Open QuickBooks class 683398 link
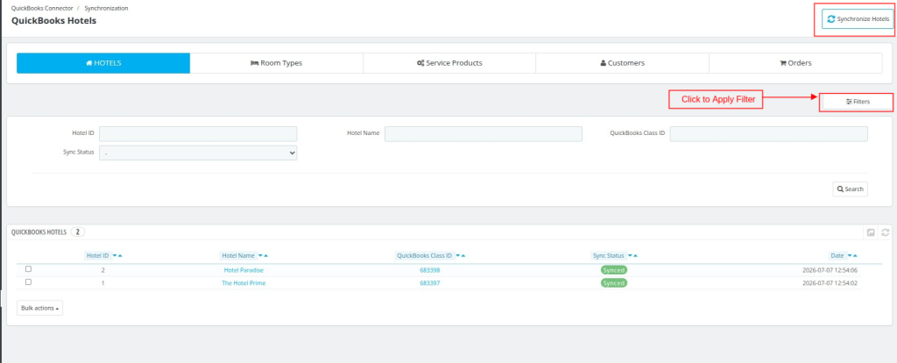Screen dimensions: 897x363 (429, 270)
